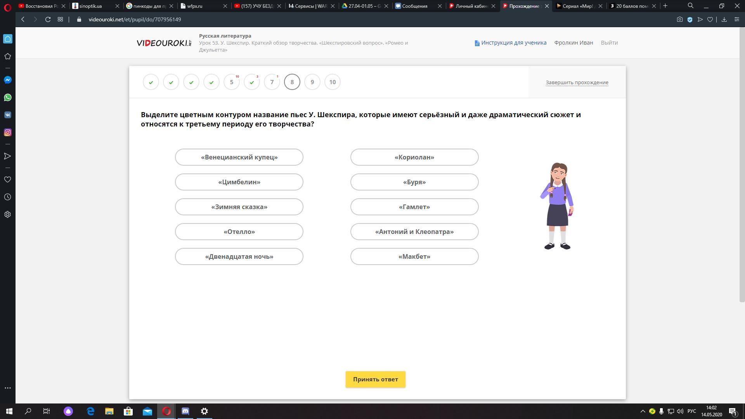The height and width of the screenshot is (419, 745).
Task: Open Instagram sidebar panel
Action: coord(7,132)
